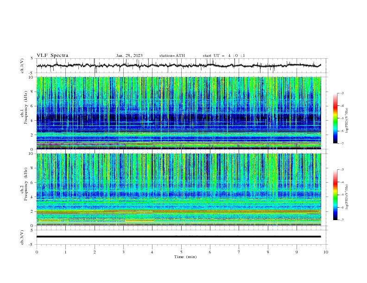Viewport: 367px width, 283px height.
Task: Click the "-5" tick on ch.1(V) axis
Action: coord(32,73)
